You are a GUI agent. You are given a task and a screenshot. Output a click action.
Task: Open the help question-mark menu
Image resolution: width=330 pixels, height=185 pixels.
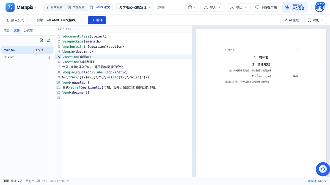point(192,7)
